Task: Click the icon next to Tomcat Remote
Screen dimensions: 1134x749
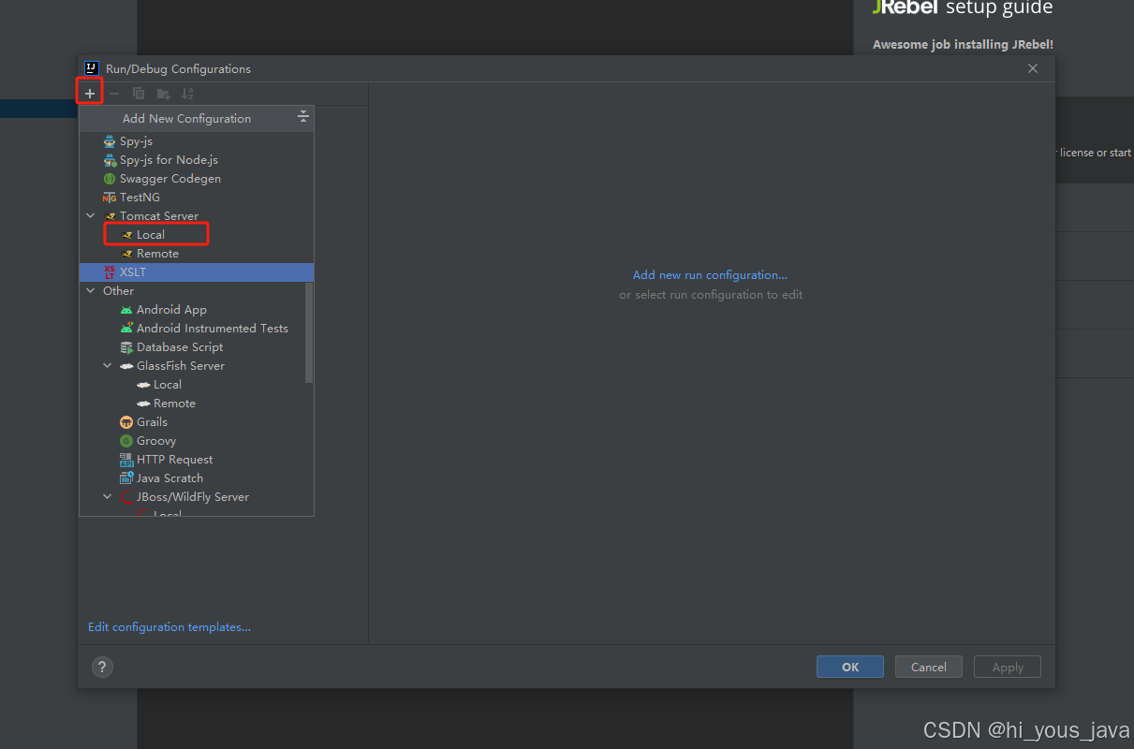Action: click(x=127, y=254)
